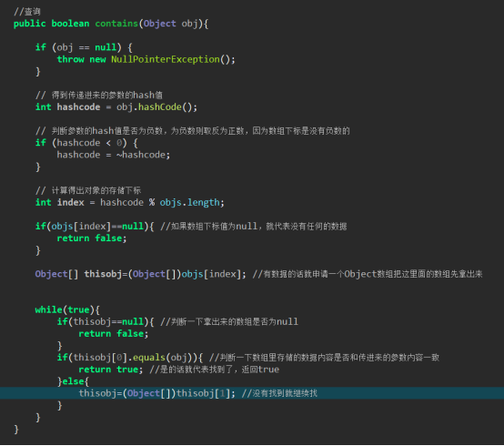
Task: Click the '~hashcode' expression
Action: click(141, 155)
